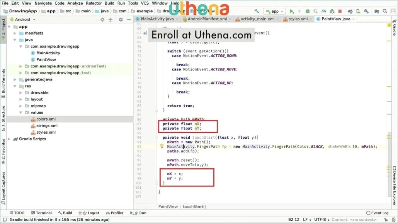This screenshot has width=398, height=223.
Task: Open Android project view dropdown
Action: 22,20
